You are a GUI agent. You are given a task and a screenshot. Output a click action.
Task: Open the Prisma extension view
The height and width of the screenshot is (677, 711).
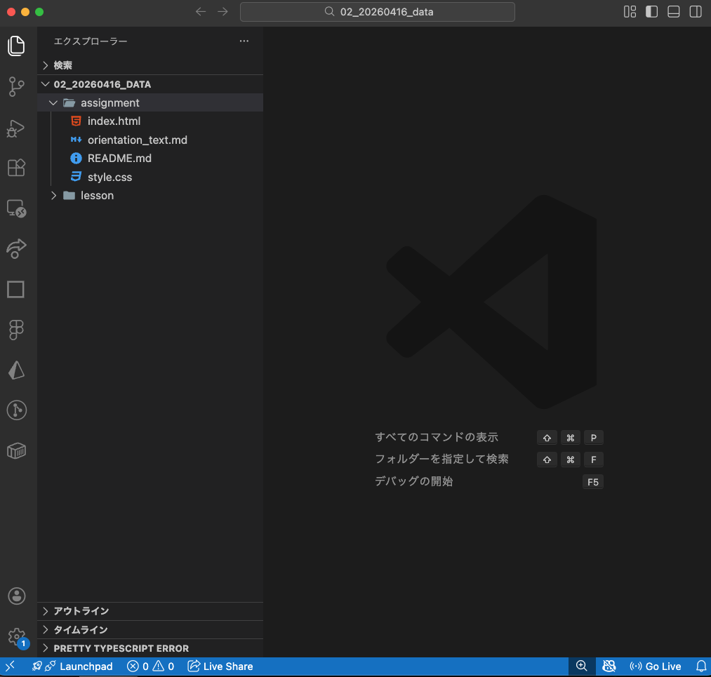pos(16,370)
